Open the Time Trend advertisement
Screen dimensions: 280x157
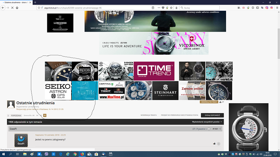click(x=154, y=71)
